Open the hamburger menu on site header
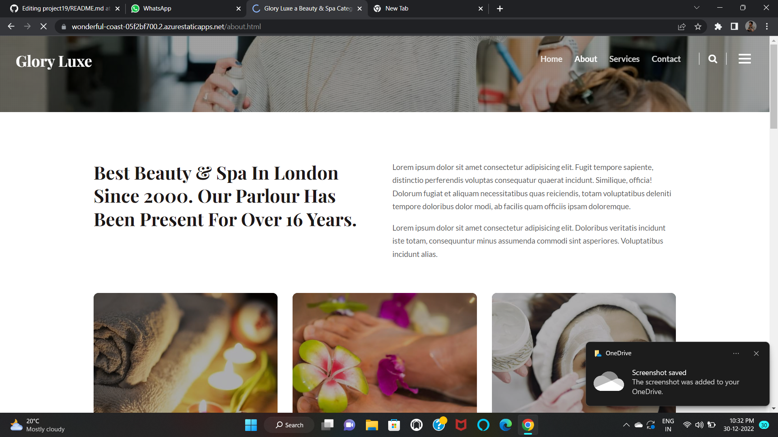This screenshot has height=437, width=778. pos(744,59)
